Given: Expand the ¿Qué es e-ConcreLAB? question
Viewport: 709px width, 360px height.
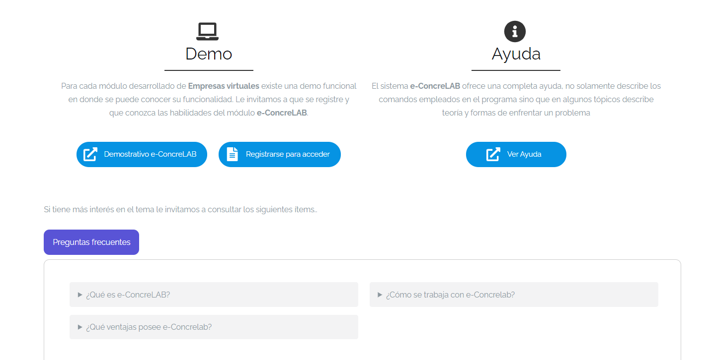Looking at the screenshot, I should tap(214, 295).
